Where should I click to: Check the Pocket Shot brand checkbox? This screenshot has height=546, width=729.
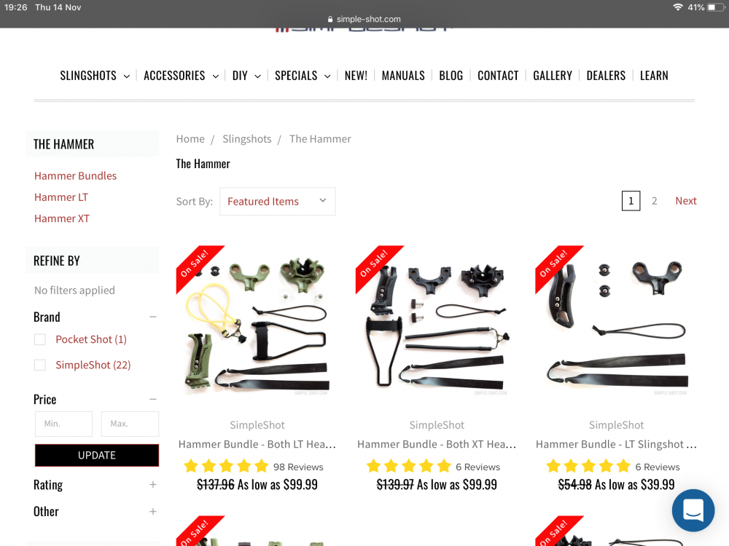[x=40, y=339]
